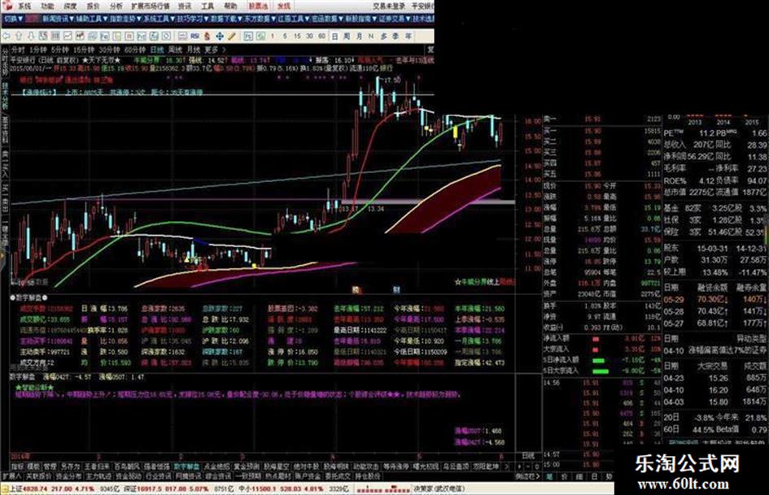Open the 扩展市场行情 menu
Image resolution: width=769 pixels, height=495 pixels.
point(151,7)
